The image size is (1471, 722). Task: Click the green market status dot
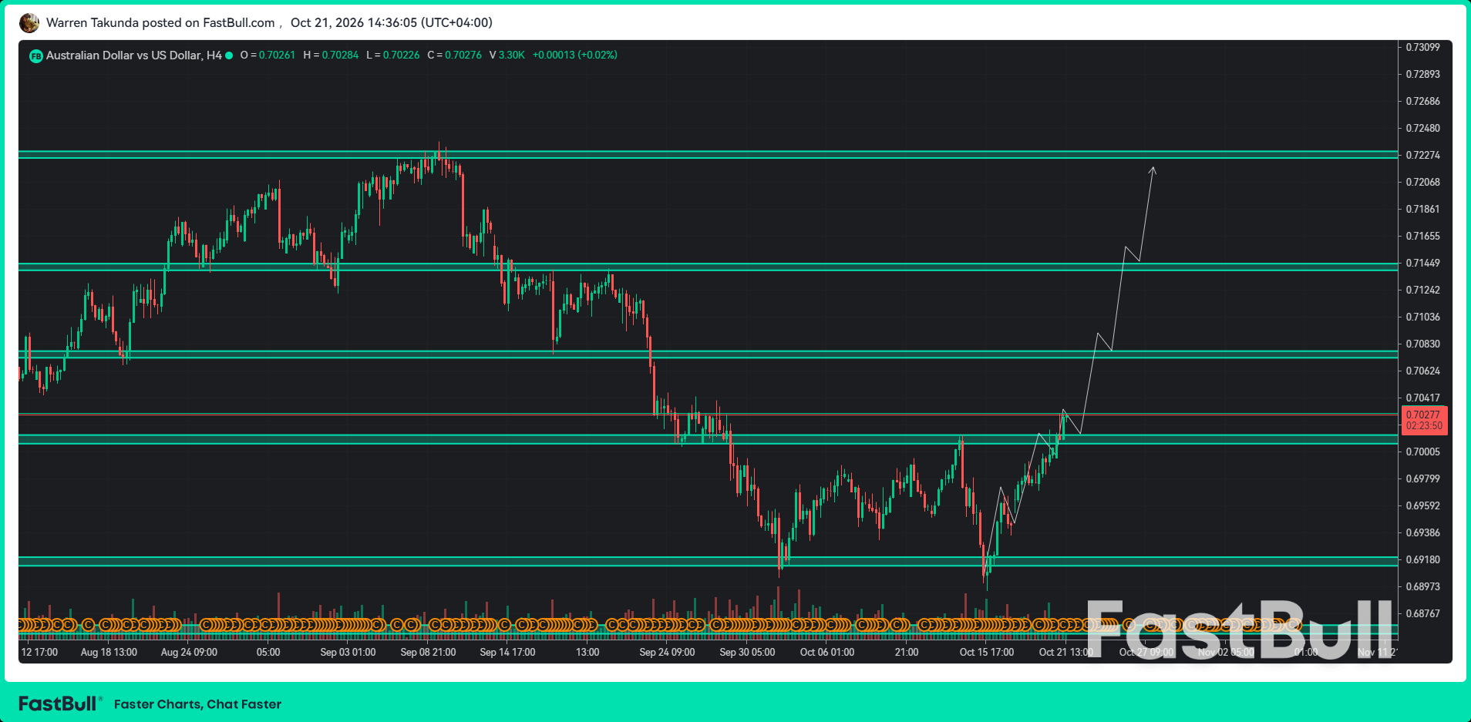229,55
